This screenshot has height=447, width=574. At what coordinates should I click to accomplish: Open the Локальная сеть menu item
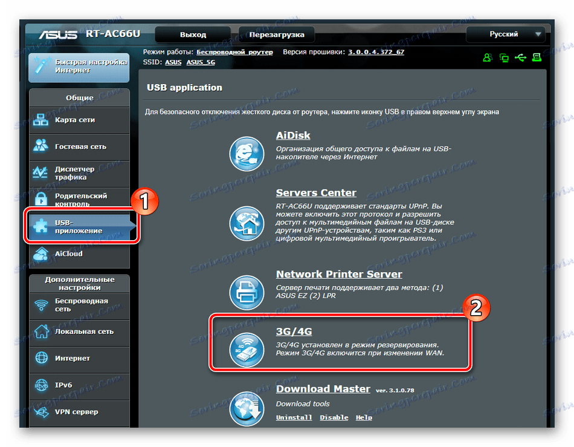coord(79,333)
